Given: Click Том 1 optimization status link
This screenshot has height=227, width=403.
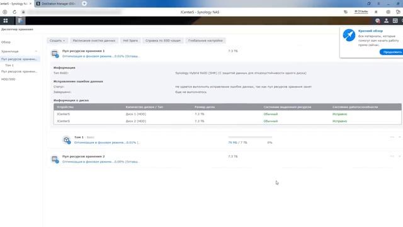Looking at the screenshot, I should point(107,143).
